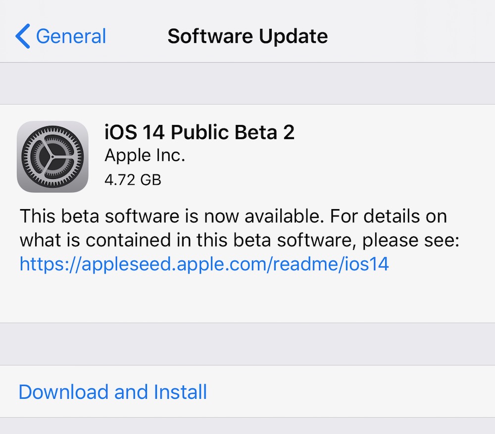Tap the back chevron arrow

pos(23,37)
